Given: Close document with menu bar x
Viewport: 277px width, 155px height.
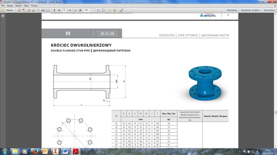Looking at the screenshot, I should pyautogui.click(x=275, y=6).
